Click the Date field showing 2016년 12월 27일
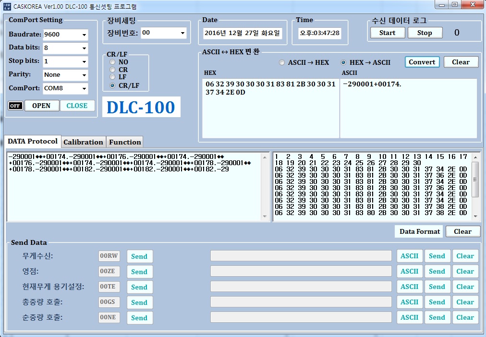Screen dimensions: 486x337 (243, 33)
